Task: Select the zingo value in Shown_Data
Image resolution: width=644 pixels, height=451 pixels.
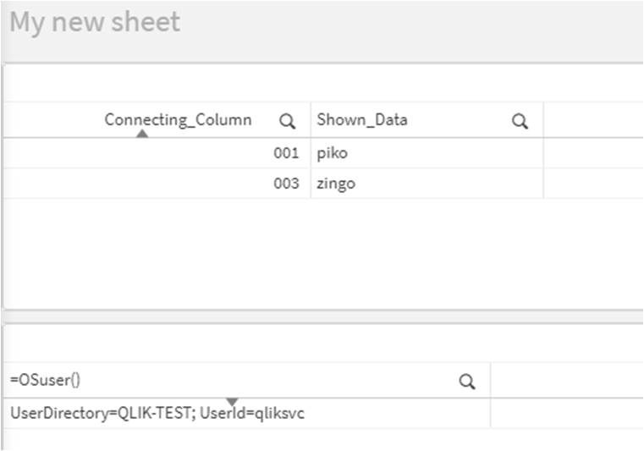Action: click(336, 184)
